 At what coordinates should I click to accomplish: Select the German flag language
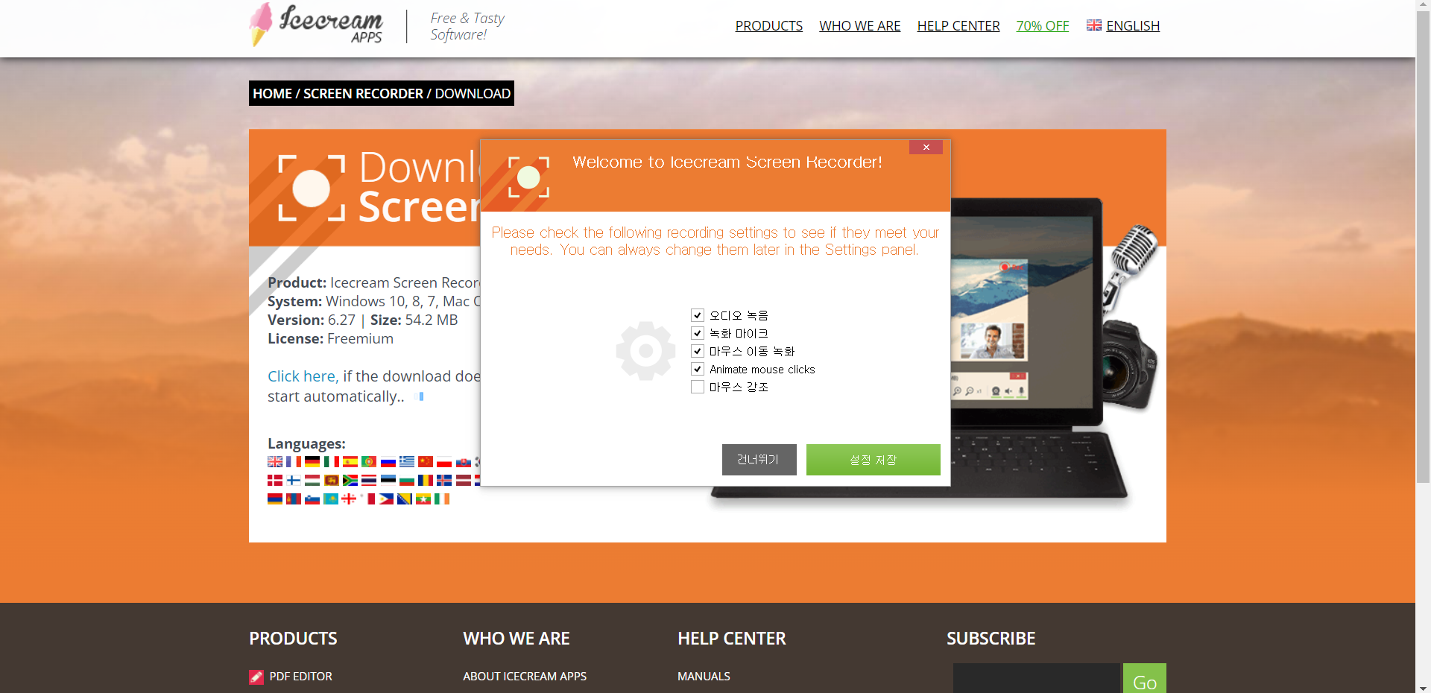point(312,461)
